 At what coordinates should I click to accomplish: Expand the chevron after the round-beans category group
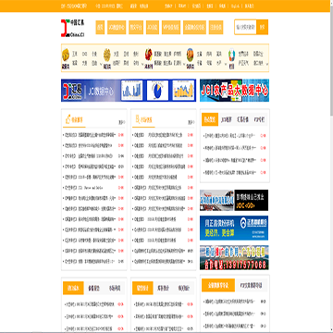click(142, 64)
